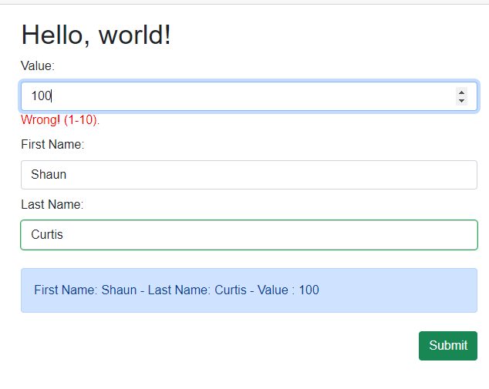
Task: Click the 'Last Name:' label
Action: click(x=52, y=205)
